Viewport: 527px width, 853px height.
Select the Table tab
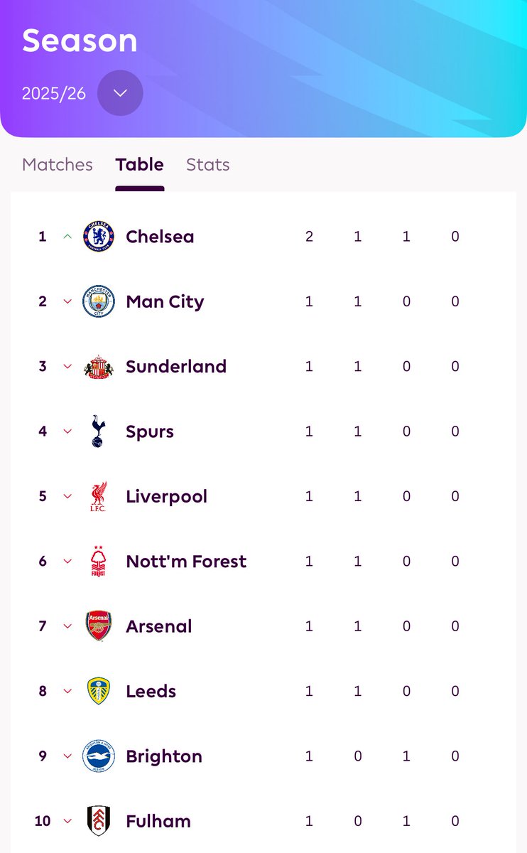tap(140, 165)
